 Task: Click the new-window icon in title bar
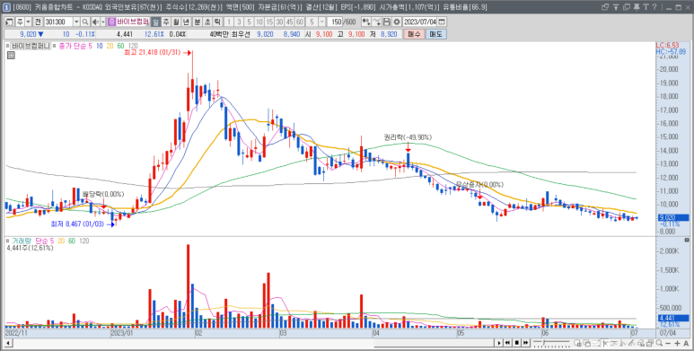[x=605, y=6]
